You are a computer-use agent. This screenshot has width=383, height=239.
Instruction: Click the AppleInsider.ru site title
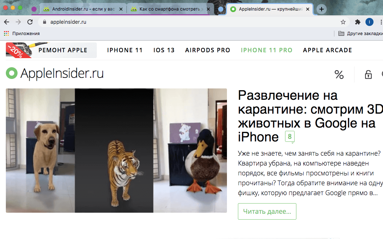[x=62, y=73]
